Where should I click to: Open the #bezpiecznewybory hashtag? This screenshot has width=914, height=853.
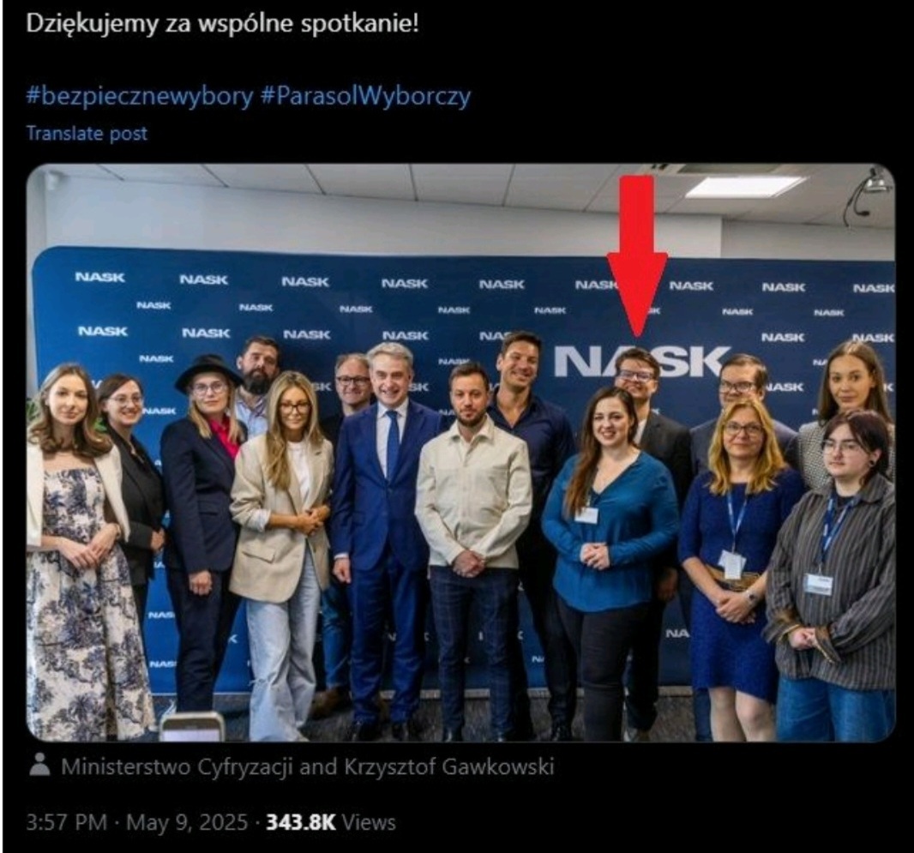point(140,96)
